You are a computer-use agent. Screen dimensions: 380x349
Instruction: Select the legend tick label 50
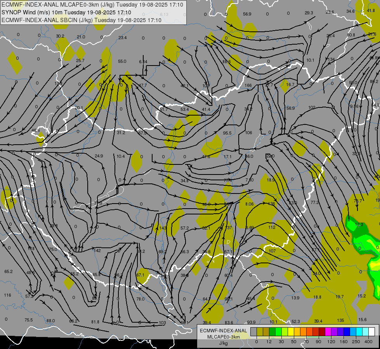[x=294, y=342]
